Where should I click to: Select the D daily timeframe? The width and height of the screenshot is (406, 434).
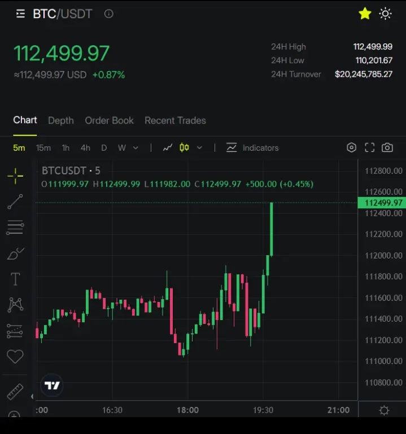tap(104, 148)
